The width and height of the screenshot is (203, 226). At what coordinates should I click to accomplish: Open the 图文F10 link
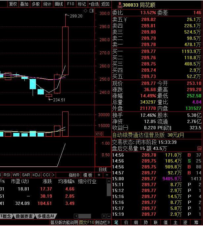point(87,222)
